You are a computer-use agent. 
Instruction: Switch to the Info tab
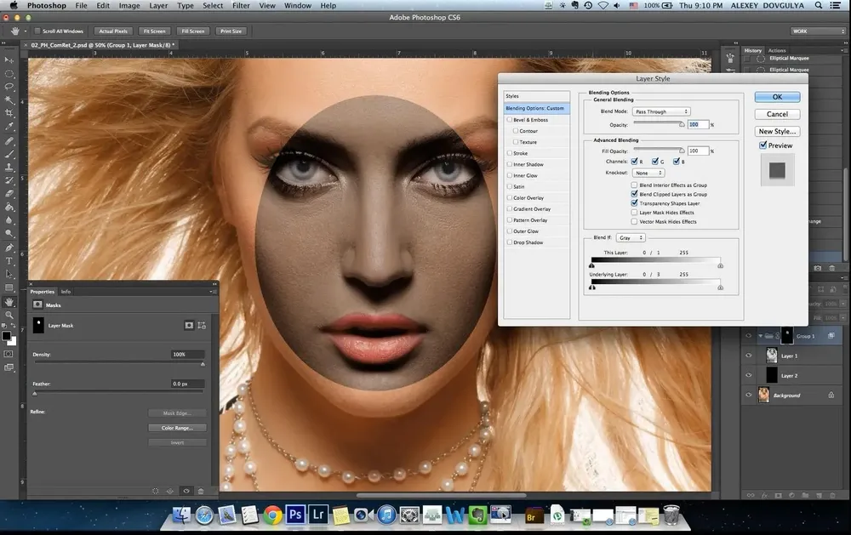click(x=66, y=291)
